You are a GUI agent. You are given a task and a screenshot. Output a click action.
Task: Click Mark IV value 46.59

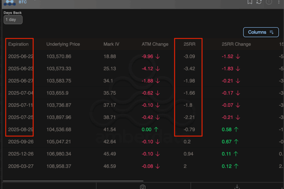point(110,166)
